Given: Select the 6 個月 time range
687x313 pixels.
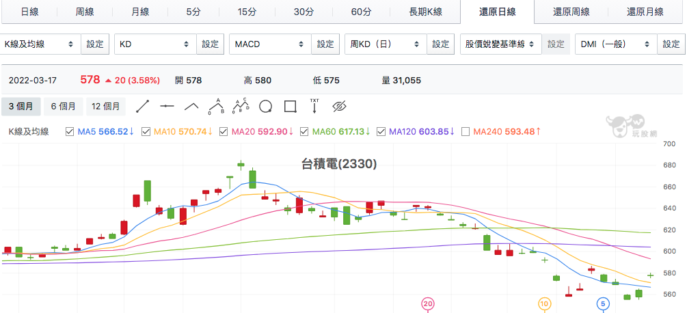Looking at the screenshot, I should [x=64, y=107].
